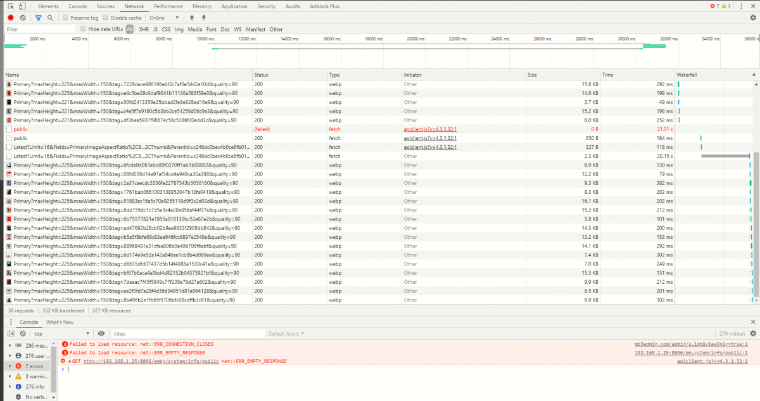The width and height of the screenshot is (760, 401).
Task: Open the What's New drawer tab
Action: [x=60, y=322]
